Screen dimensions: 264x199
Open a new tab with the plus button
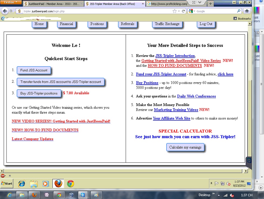coord(211,4)
